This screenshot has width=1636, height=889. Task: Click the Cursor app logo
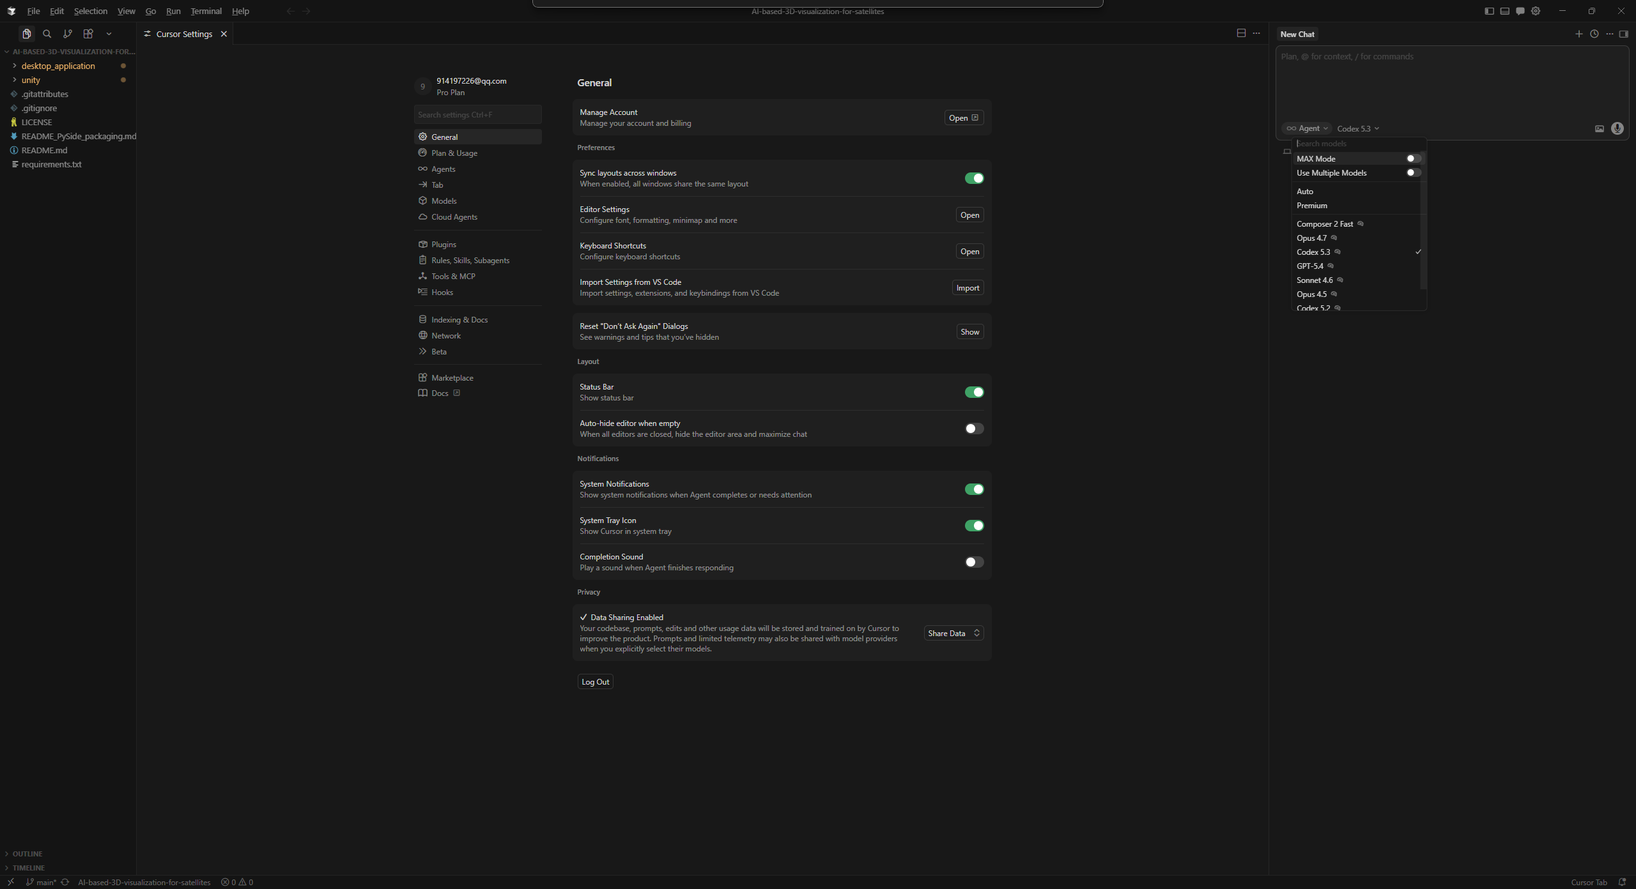[x=11, y=11]
